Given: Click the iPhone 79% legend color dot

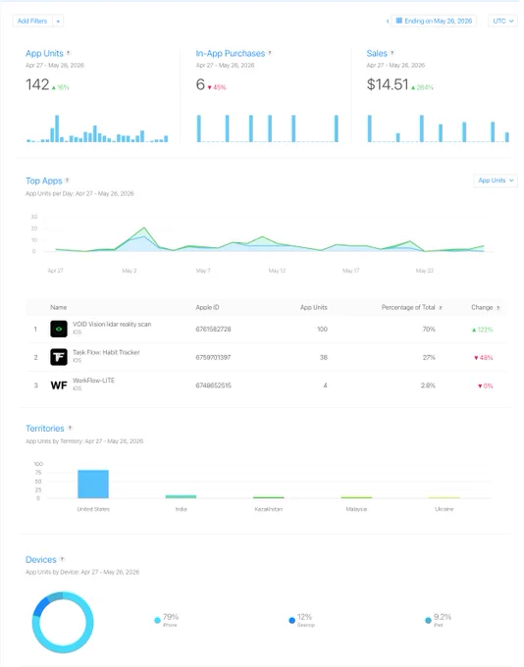Looking at the screenshot, I should pos(158,620).
